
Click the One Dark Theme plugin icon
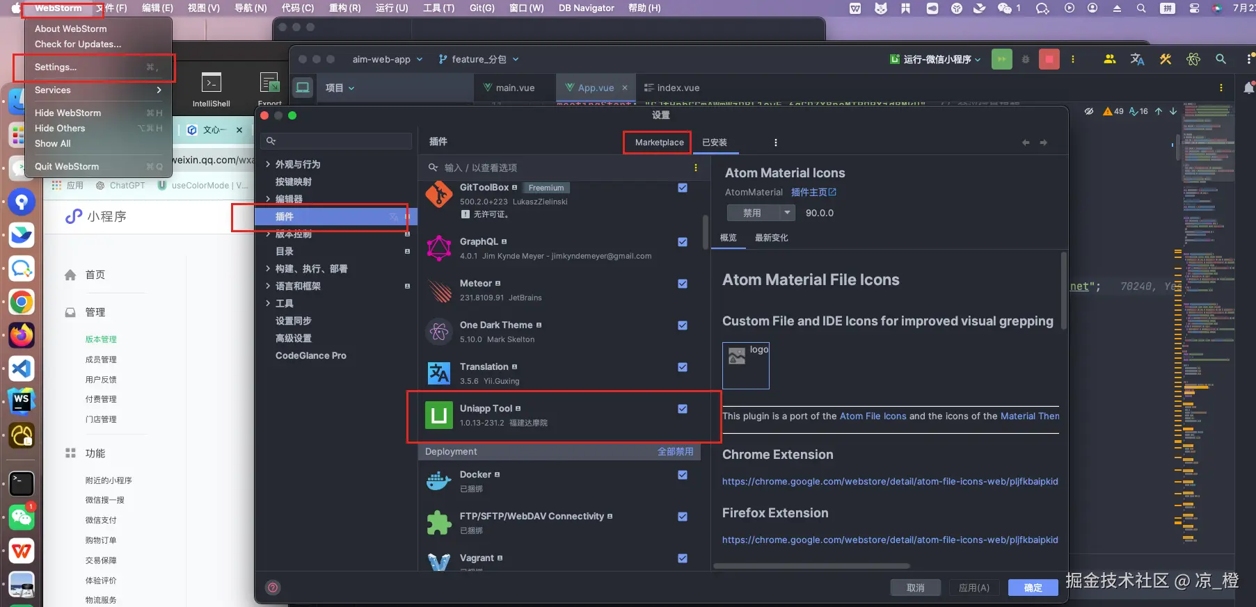439,332
